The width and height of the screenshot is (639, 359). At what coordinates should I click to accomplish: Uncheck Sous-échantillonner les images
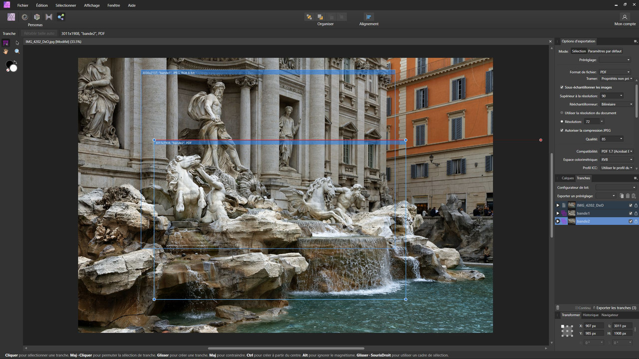(x=561, y=87)
